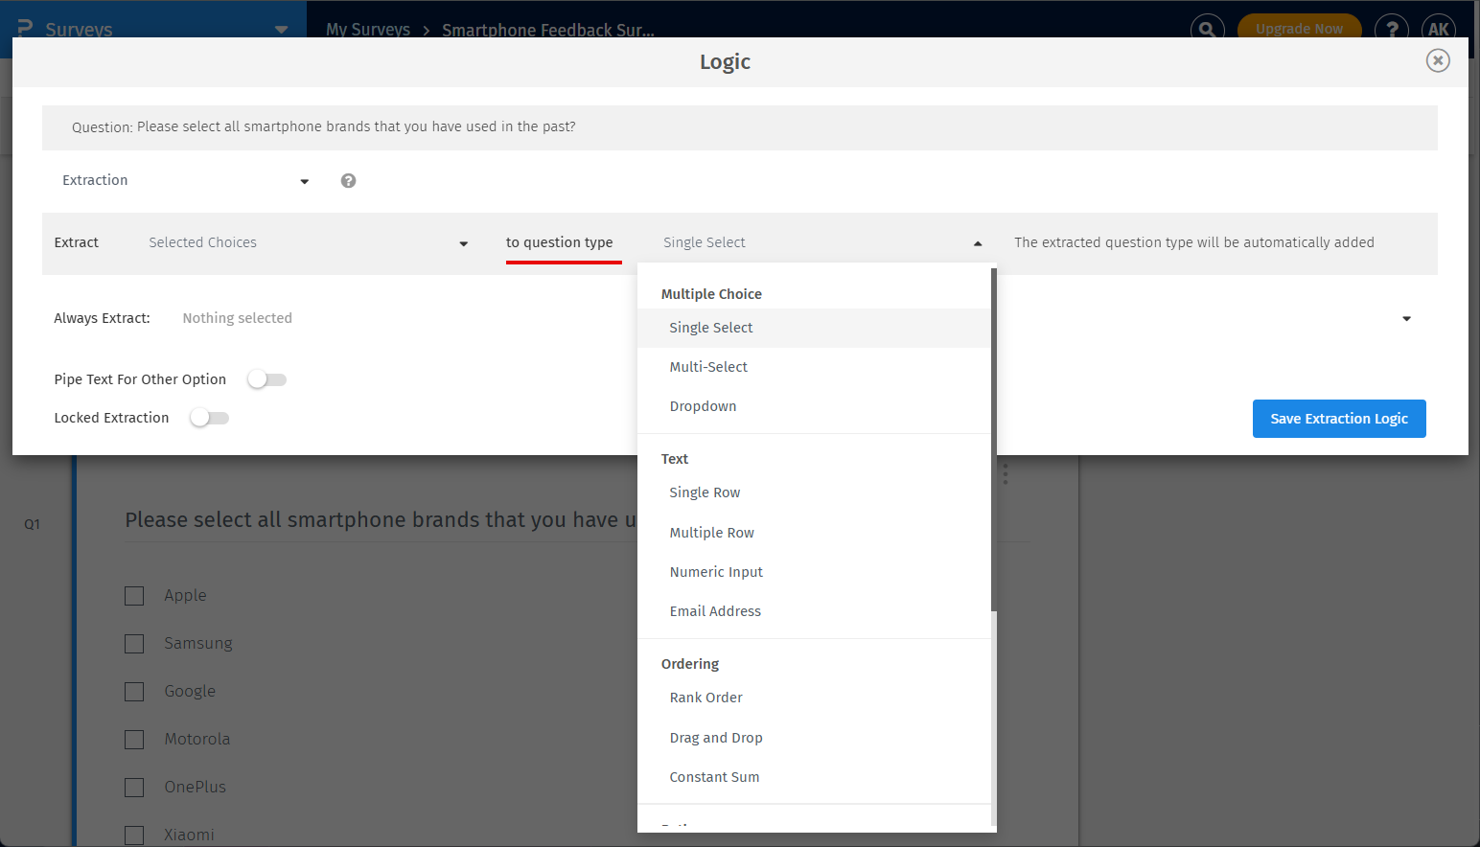Click the 'to question type' label

pos(560,242)
